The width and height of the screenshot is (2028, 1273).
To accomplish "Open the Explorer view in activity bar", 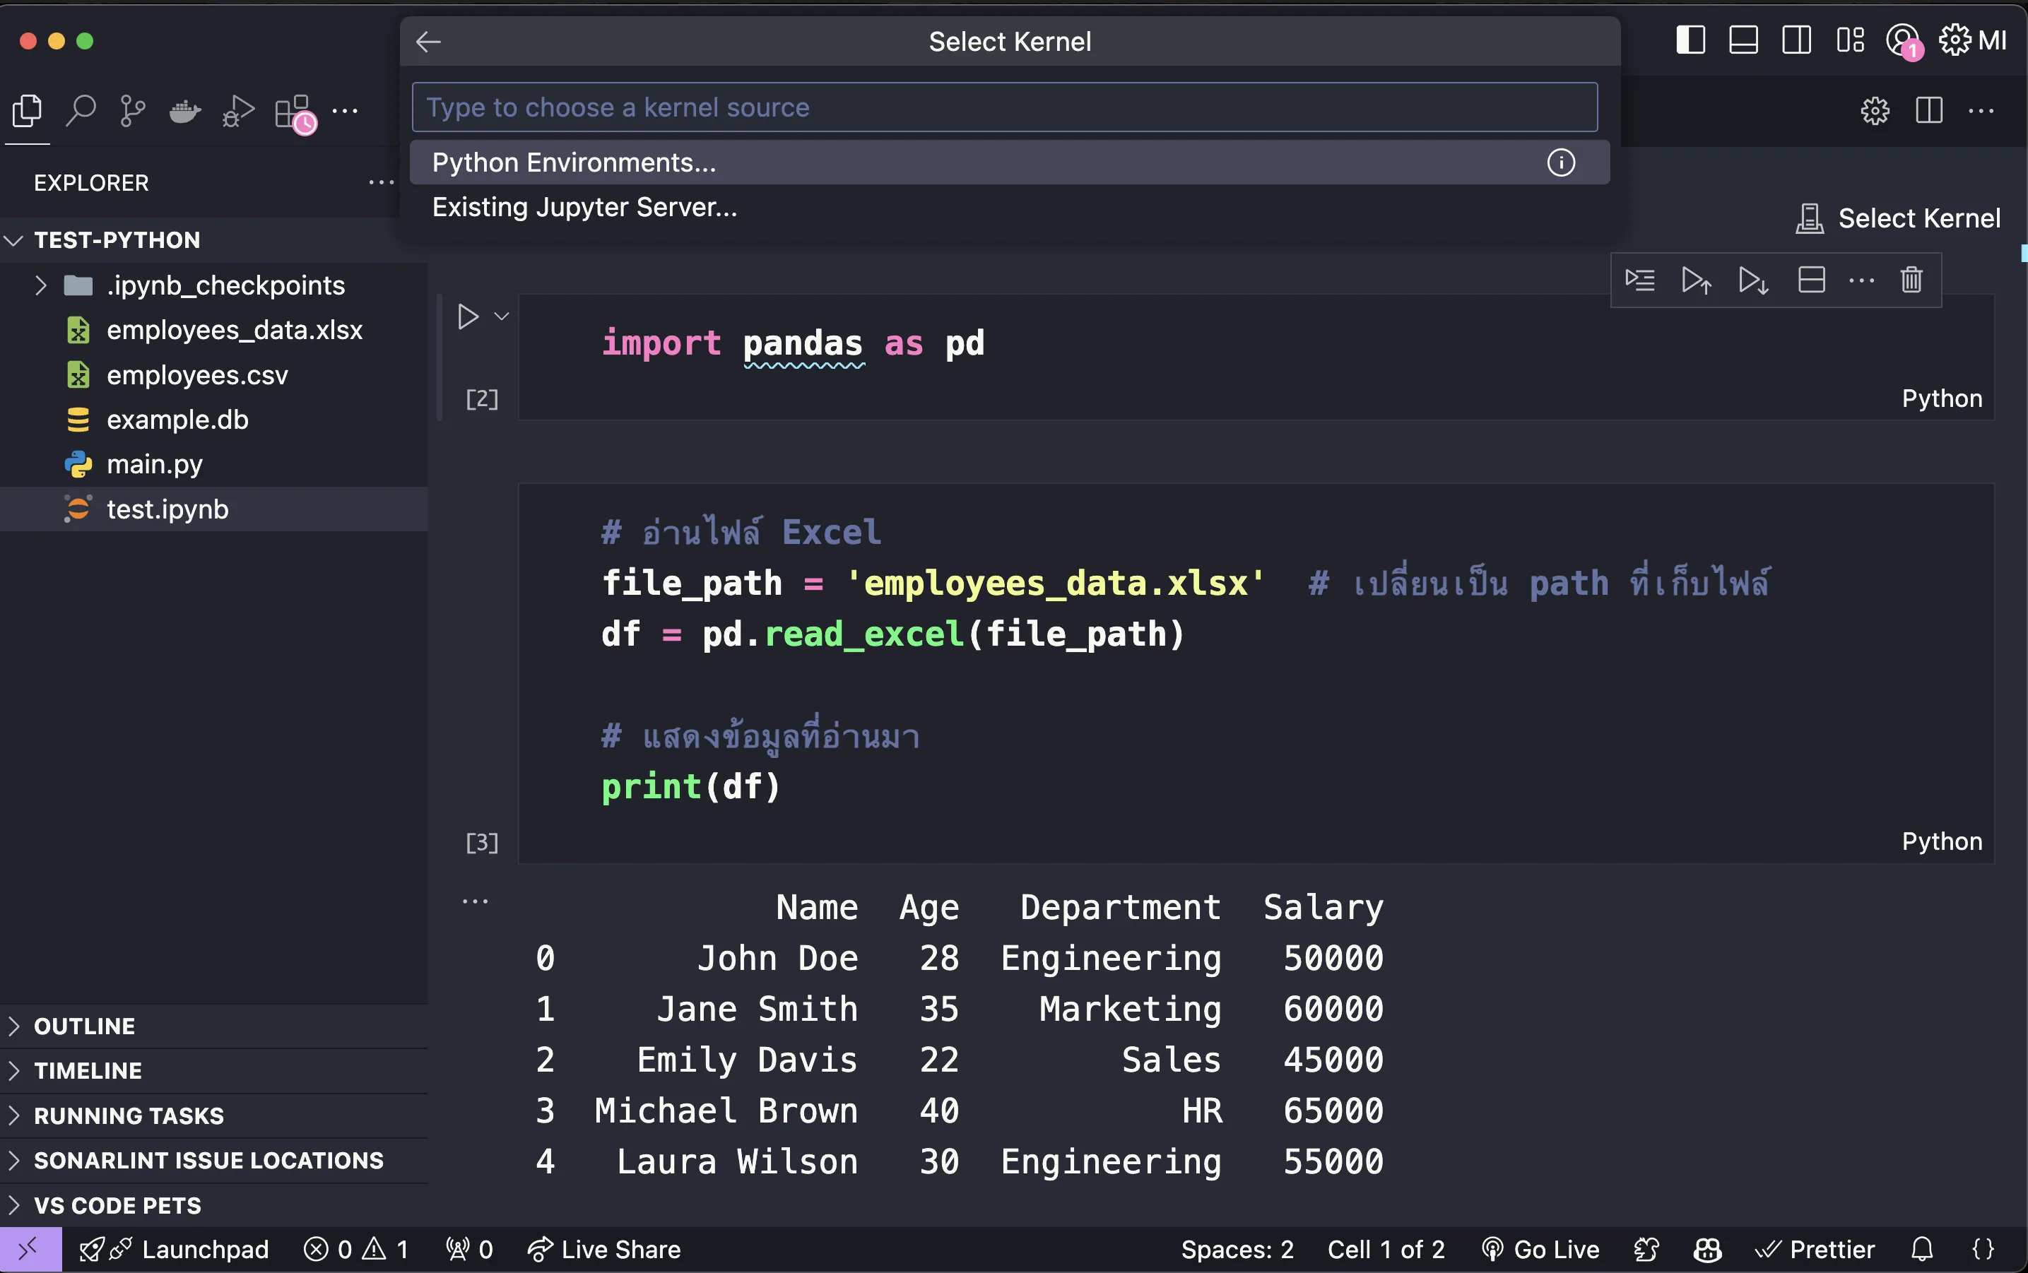I will click(27, 110).
